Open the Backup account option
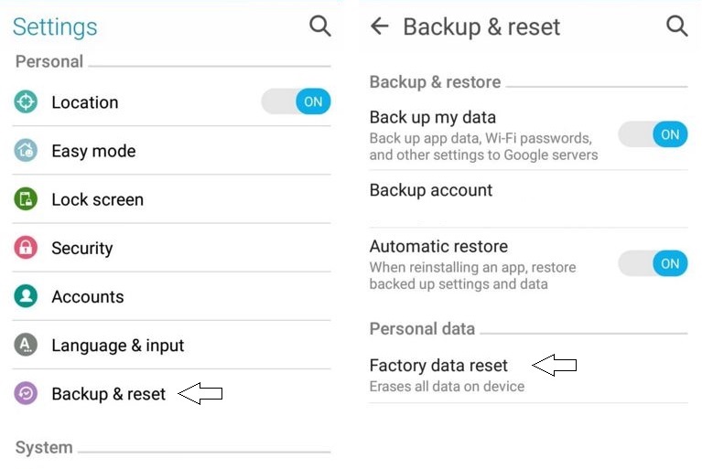702x469 pixels. coord(528,199)
